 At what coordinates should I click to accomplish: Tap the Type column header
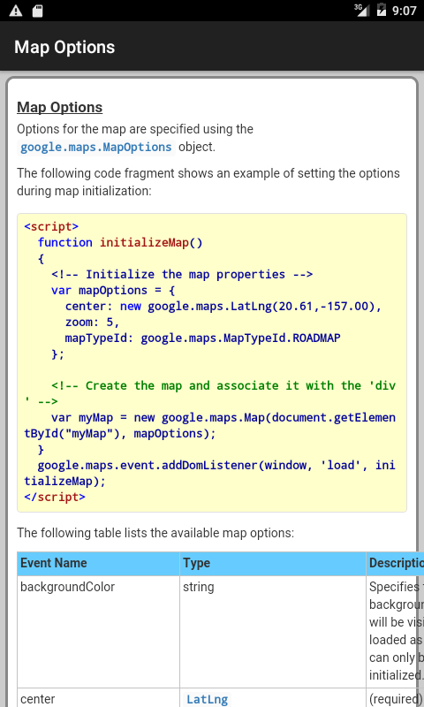[x=273, y=563]
